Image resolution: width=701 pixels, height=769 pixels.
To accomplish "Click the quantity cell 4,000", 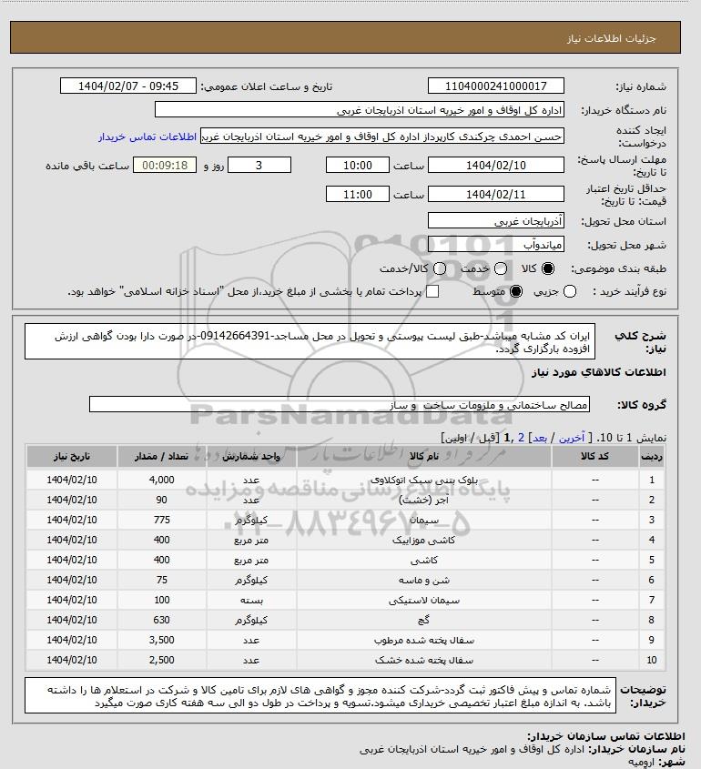I will click(x=161, y=480).
